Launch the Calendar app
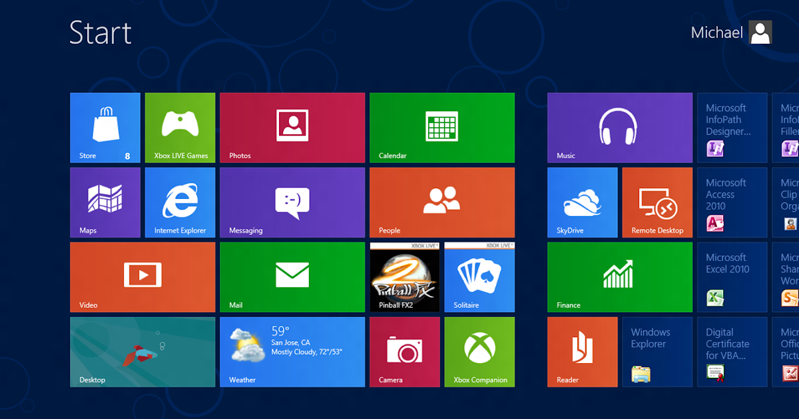 (x=441, y=127)
